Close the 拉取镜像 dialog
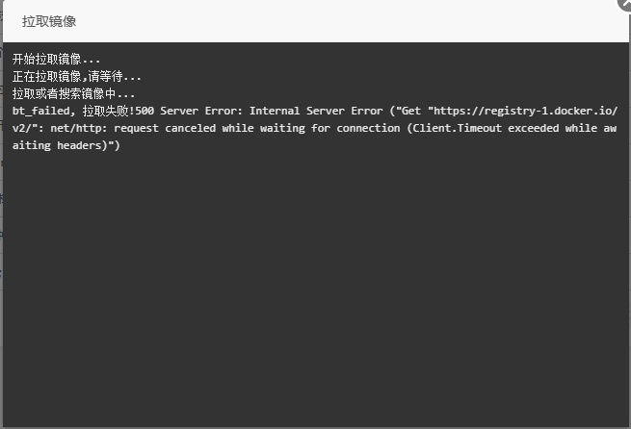The height and width of the screenshot is (429, 631). (x=626, y=4)
